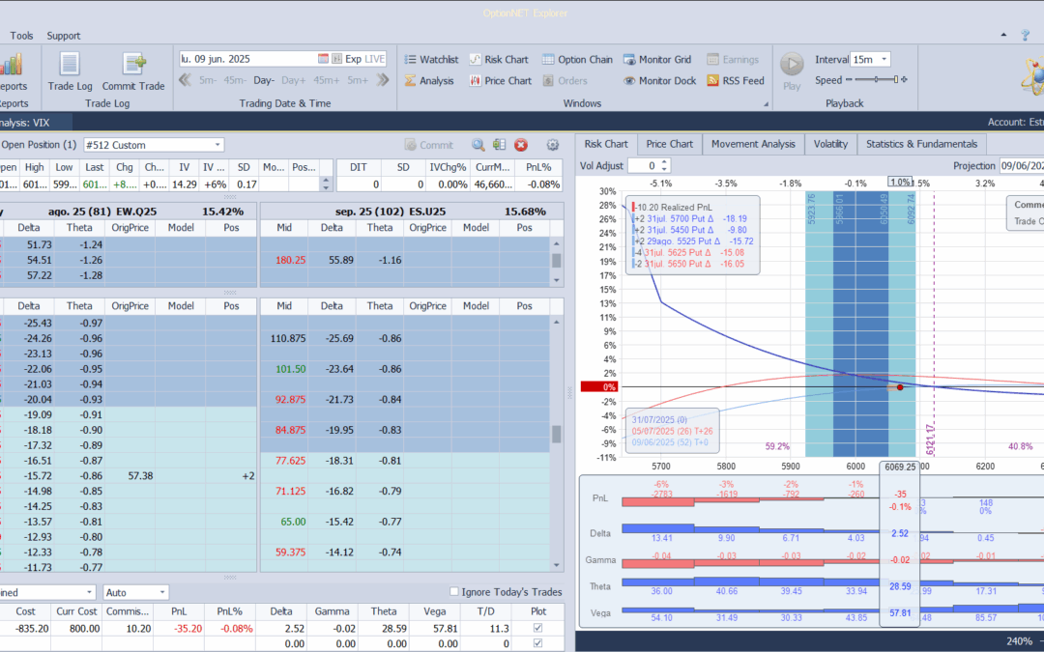Open the RSS Feed window
Screen dimensions: 1044x652
point(735,81)
